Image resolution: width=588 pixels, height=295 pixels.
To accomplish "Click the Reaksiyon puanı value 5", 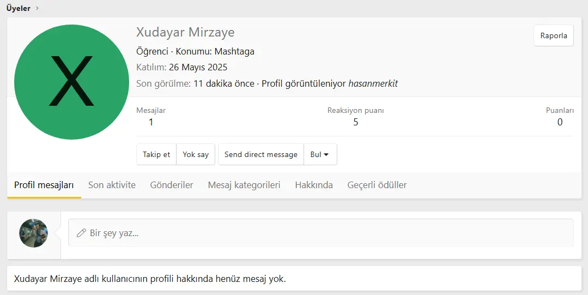I will point(355,122).
